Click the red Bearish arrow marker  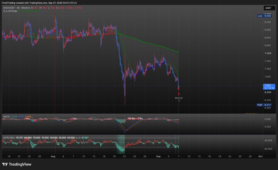(179, 94)
